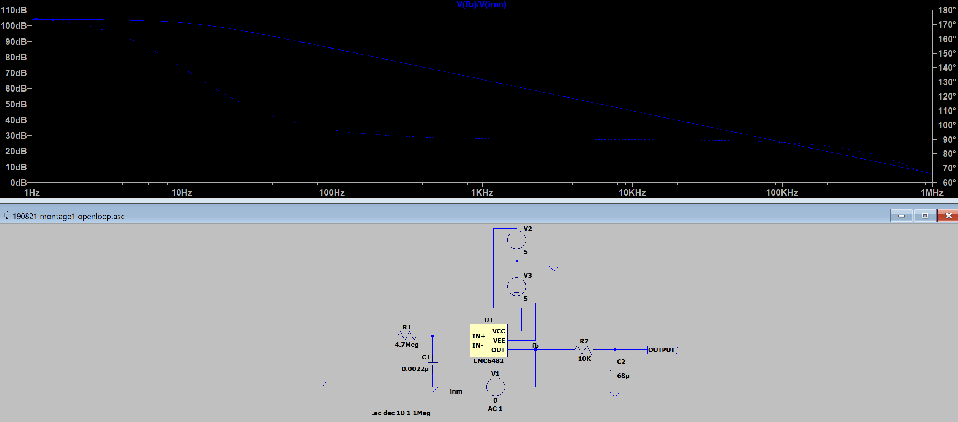The image size is (958, 422).
Task: Click the resistor R2 symbol
Action: pos(584,349)
